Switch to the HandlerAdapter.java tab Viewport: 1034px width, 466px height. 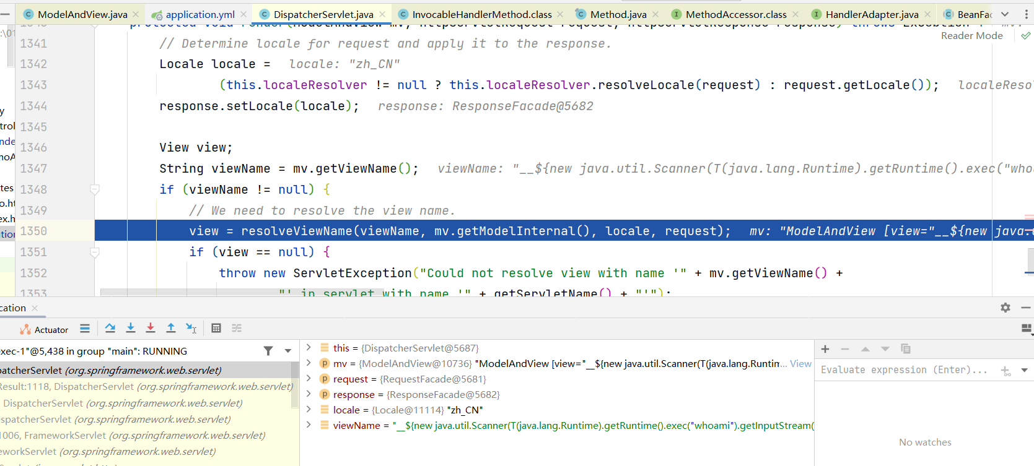(x=872, y=14)
